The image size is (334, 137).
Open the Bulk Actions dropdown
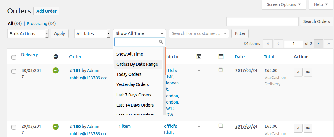coord(28,34)
